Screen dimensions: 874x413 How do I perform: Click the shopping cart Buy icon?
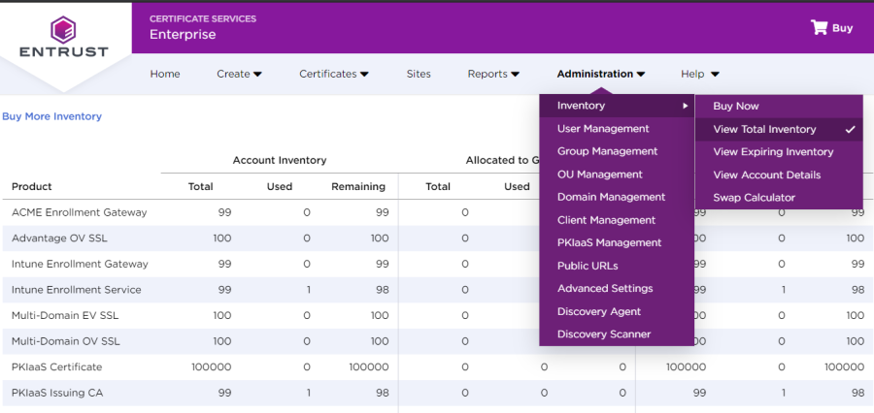tap(820, 27)
